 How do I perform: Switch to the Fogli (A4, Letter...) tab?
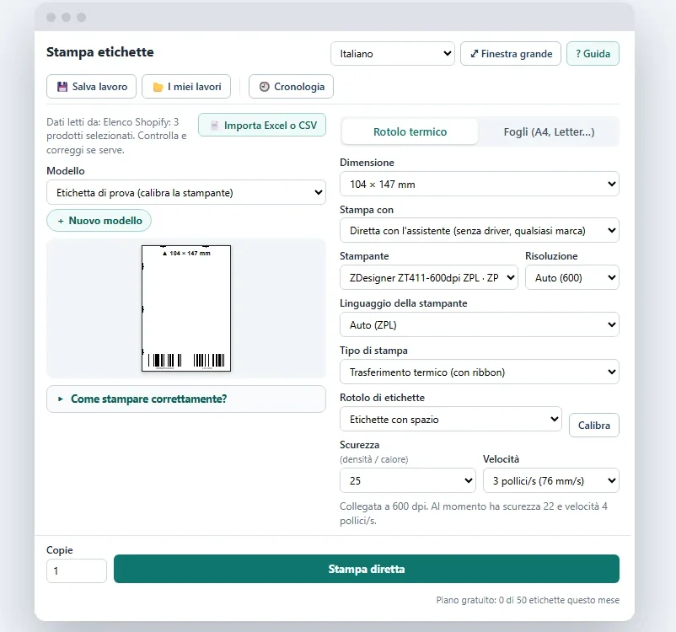pyautogui.click(x=549, y=132)
